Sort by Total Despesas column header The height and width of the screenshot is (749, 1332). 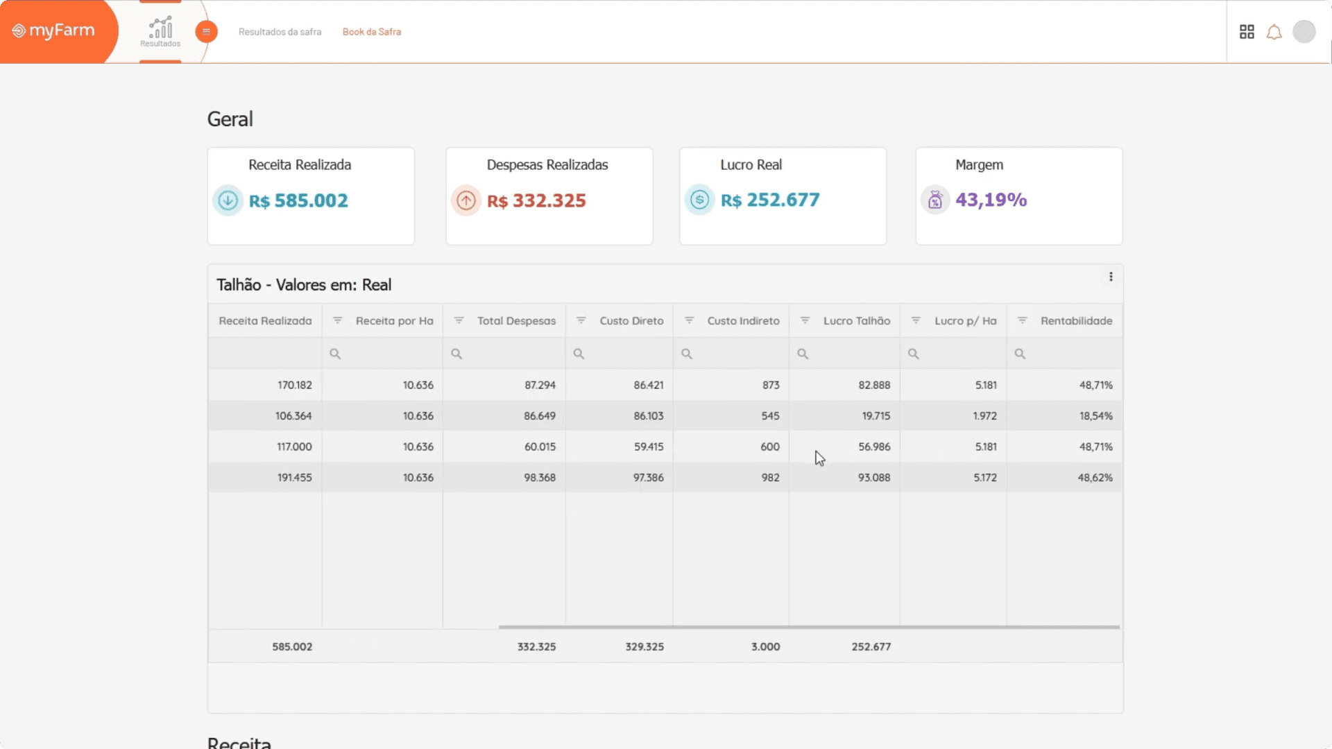pos(516,321)
